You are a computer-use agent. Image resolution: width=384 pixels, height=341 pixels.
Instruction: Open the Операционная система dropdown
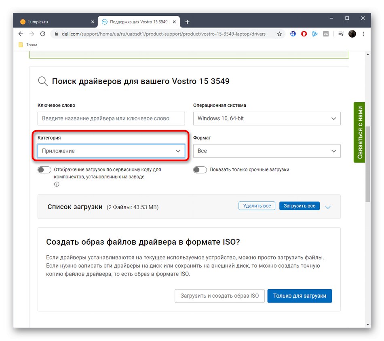266,118
